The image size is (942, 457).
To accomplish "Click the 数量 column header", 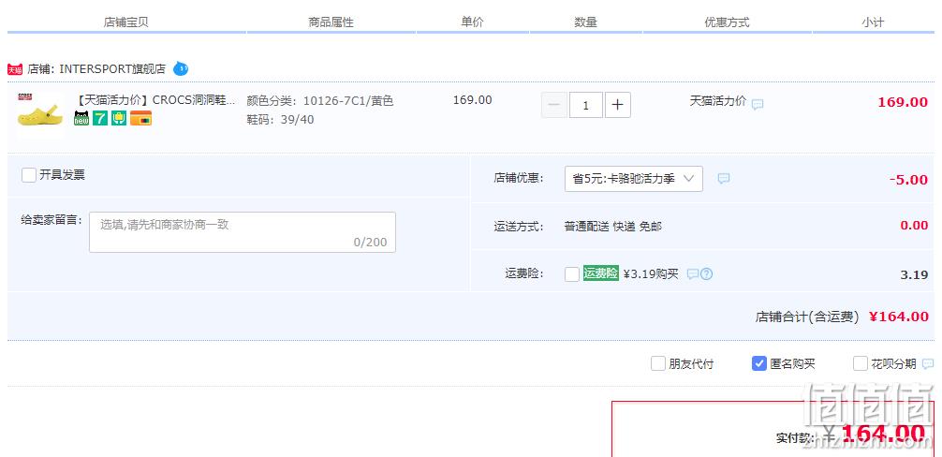I will point(586,22).
